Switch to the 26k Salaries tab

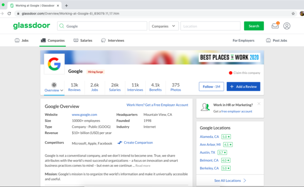click(115, 87)
